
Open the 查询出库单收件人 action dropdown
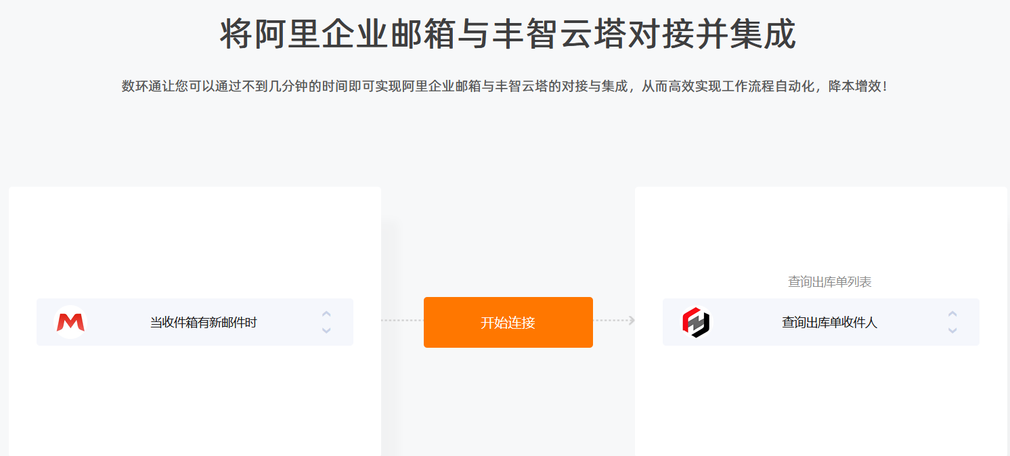(x=821, y=322)
